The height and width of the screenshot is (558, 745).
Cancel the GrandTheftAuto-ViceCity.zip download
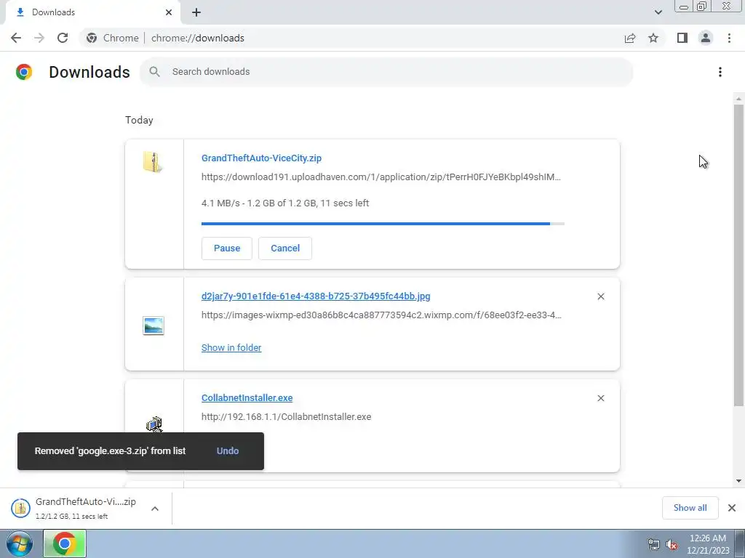coord(285,248)
